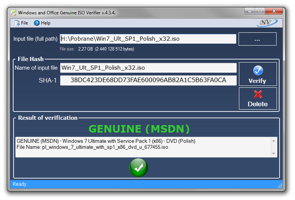Click the 'File Hash' group label
This screenshot has width=295, height=200.
point(31,59)
